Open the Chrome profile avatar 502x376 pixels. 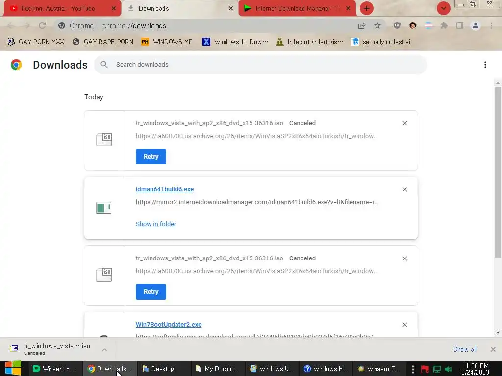[476, 25]
